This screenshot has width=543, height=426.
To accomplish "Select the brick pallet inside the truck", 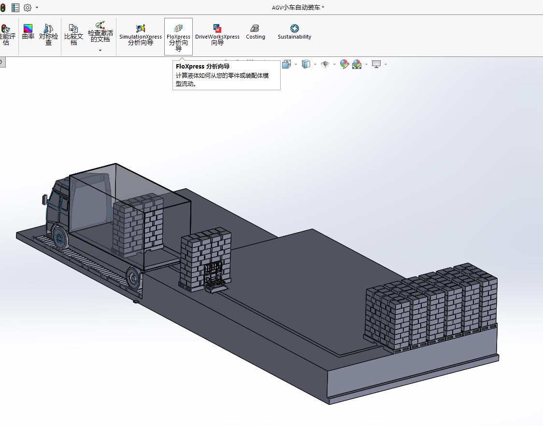I will pos(138,225).
